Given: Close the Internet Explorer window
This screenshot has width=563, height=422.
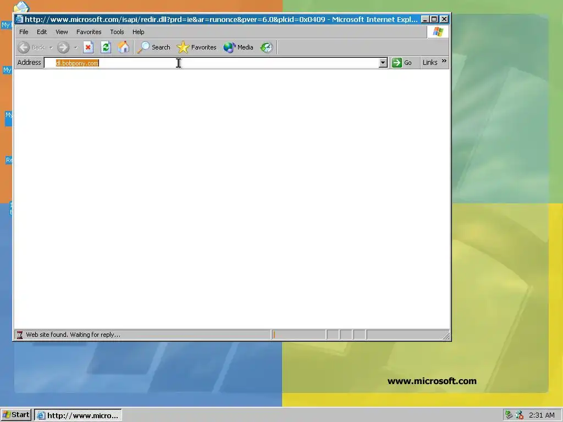Looking at the screenshot, I should click(444, 19).
